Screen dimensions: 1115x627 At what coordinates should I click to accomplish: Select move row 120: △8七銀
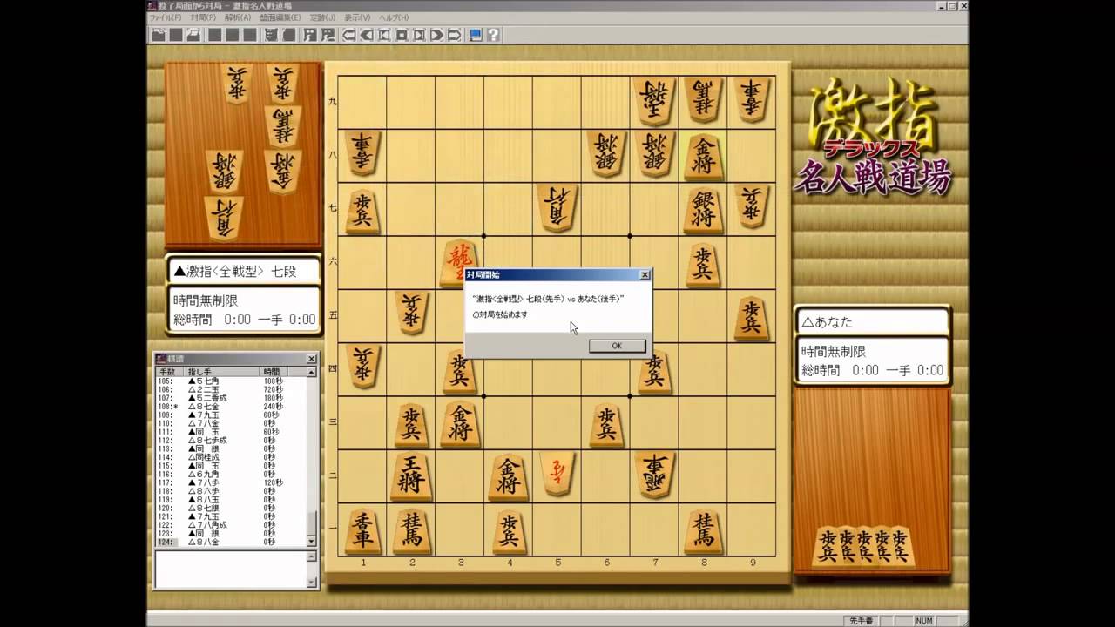(x=231, y=508)
